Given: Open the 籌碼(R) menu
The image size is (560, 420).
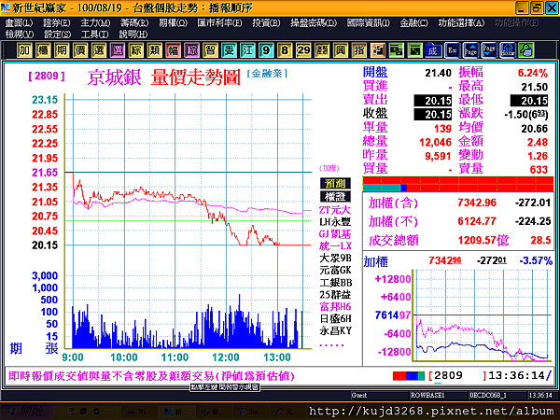Looking at the screenshot, I should (134, 23).
